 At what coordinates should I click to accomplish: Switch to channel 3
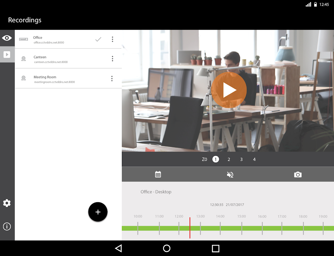point(241,159)
